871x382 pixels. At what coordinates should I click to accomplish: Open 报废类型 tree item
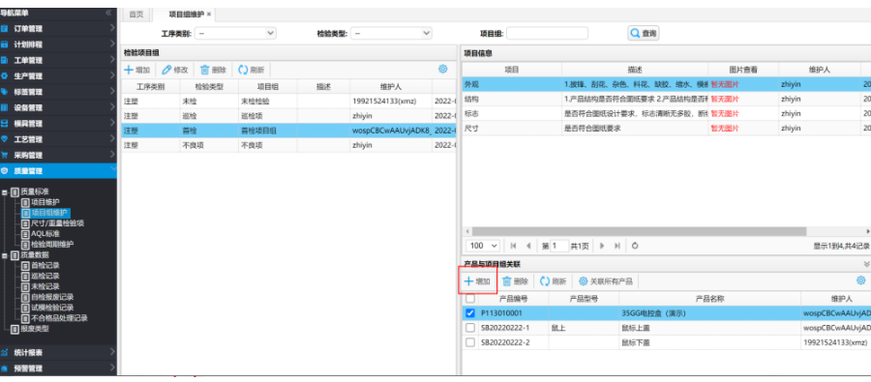(35, 329)
